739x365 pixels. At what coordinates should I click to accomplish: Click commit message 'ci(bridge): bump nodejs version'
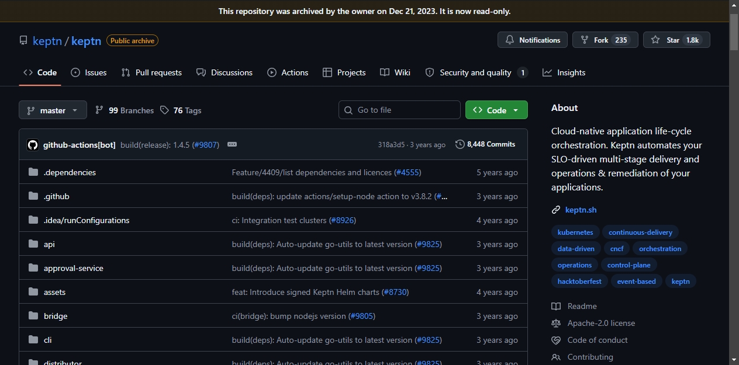(x=289, y=316)
